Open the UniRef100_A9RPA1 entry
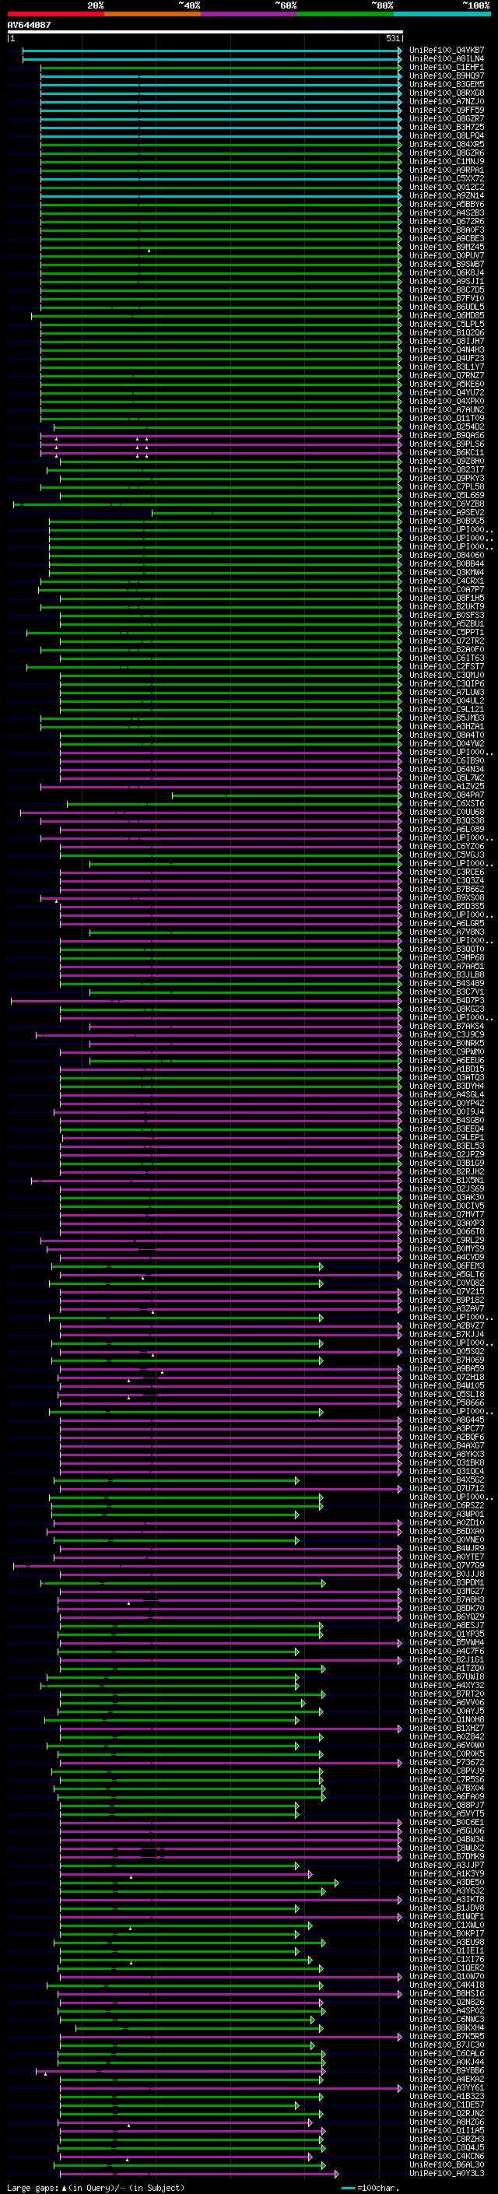 [447, 170]
